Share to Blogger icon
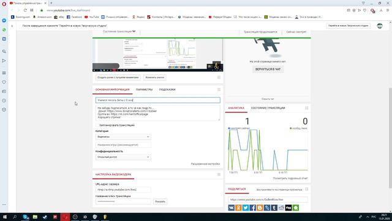The width and height of the screenshot is (392, 221). pos(260,207)
